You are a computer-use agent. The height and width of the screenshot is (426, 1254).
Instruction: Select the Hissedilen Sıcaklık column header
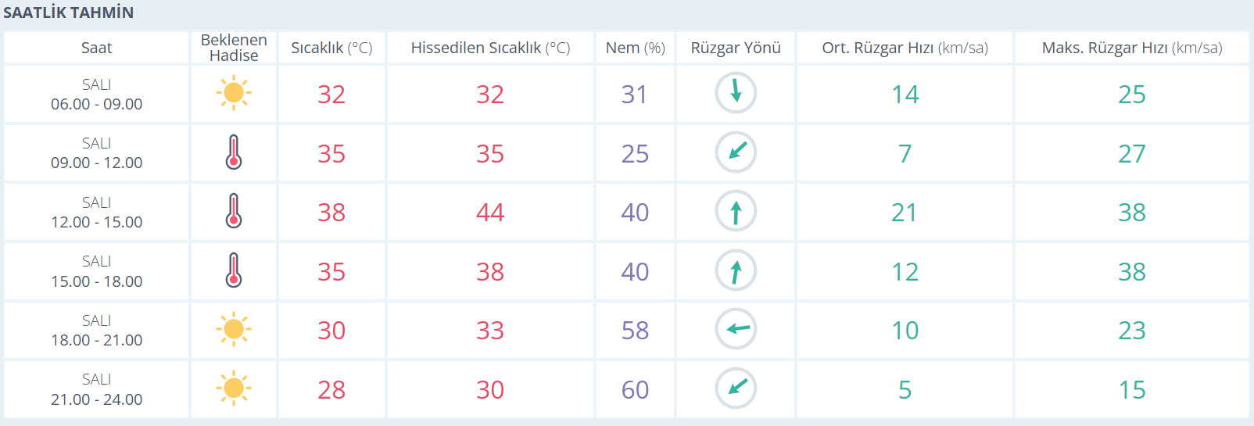point(490,48)
